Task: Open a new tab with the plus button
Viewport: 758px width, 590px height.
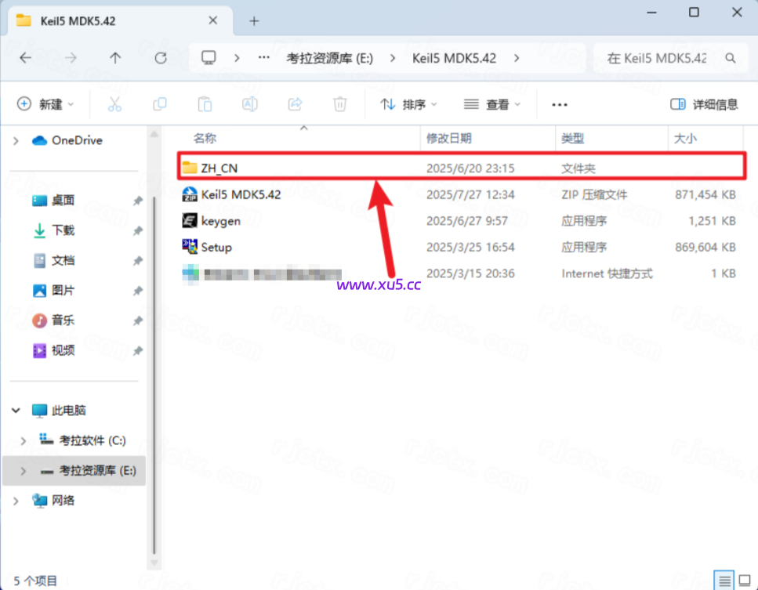Action: [253, 21]
